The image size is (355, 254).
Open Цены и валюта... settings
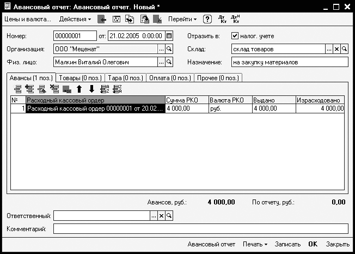[28, 19]
